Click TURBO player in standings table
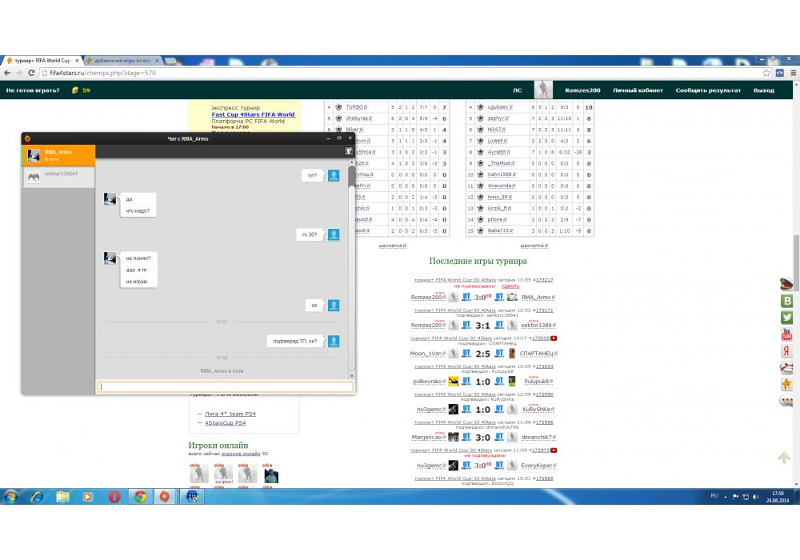The width and height of the screenshot is (800, 560). click(x=356, y=107)
